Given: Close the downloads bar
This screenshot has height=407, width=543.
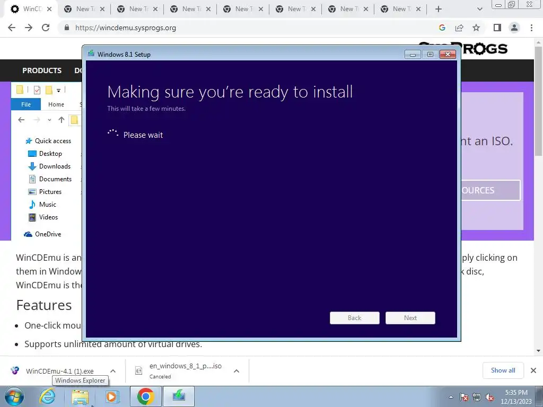Looking at the screenshot, I should pos(533,370).
